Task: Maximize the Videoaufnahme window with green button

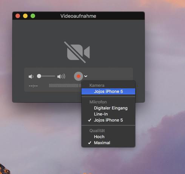Action: 33,16
